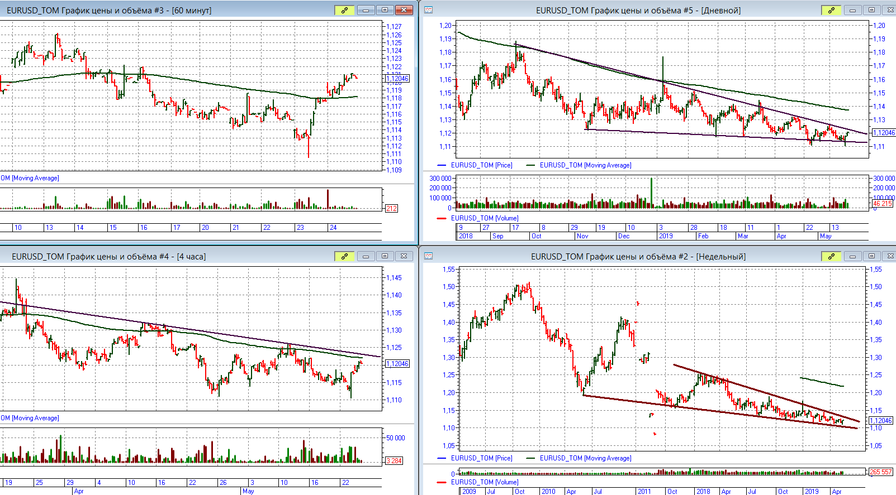Toggle the link icon on the 4-hour chart
The width and height of the screenshot is (896, 495).
click(344, 256)
